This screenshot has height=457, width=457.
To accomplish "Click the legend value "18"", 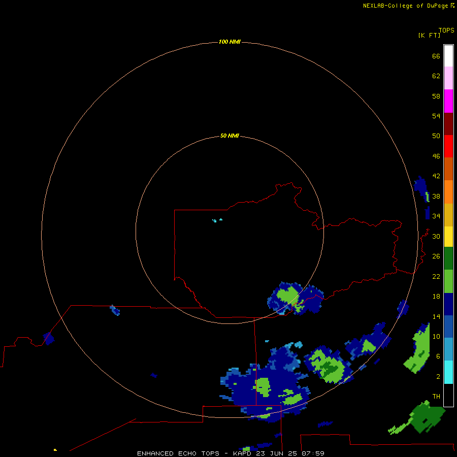I will coord(436,297).
